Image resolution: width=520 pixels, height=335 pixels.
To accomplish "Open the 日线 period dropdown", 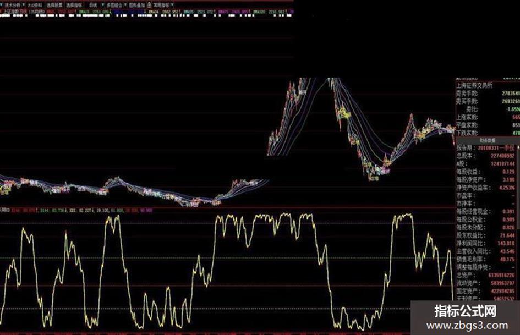I will point(96,5).
